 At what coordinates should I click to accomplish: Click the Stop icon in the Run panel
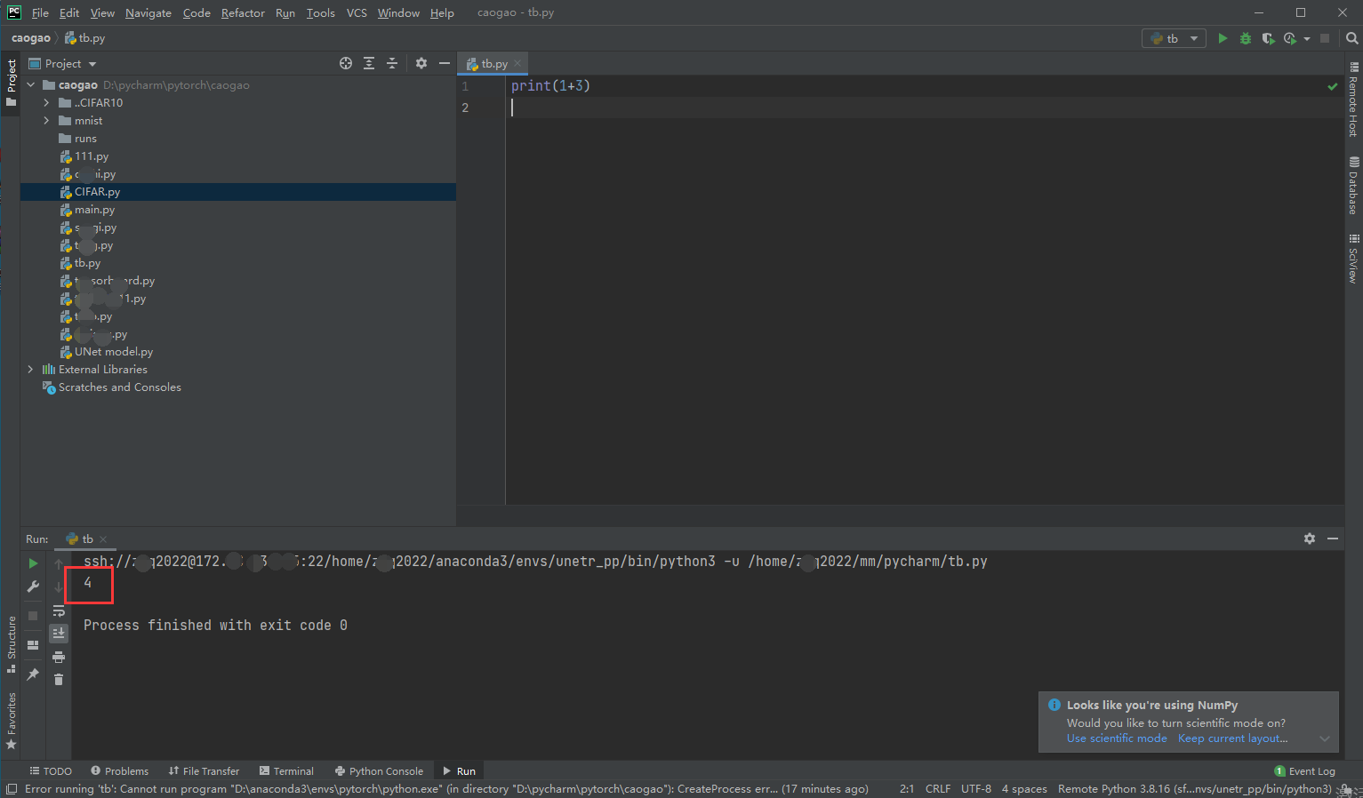click(33, 615)
